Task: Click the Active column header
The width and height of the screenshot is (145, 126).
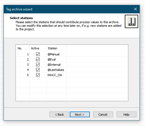Action: pos(38,48)
